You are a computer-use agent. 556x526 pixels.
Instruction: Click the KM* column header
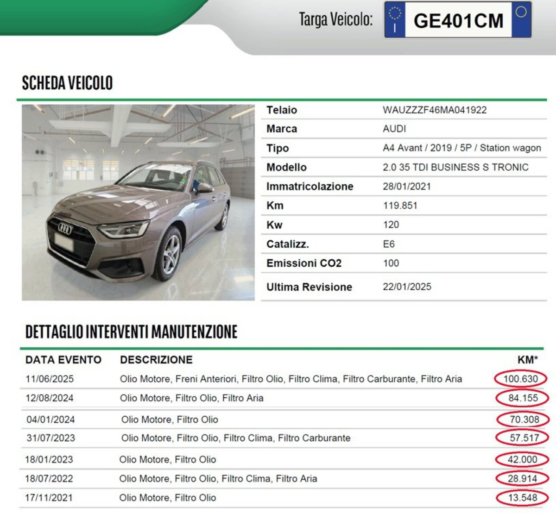pyautogui.click(x=528, y=360)
